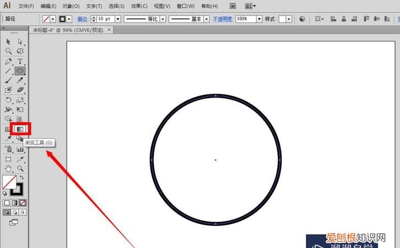This screenshot has height=248, width=400.
Task: Reset to default fill and stroke
Action: coord(5,193)
